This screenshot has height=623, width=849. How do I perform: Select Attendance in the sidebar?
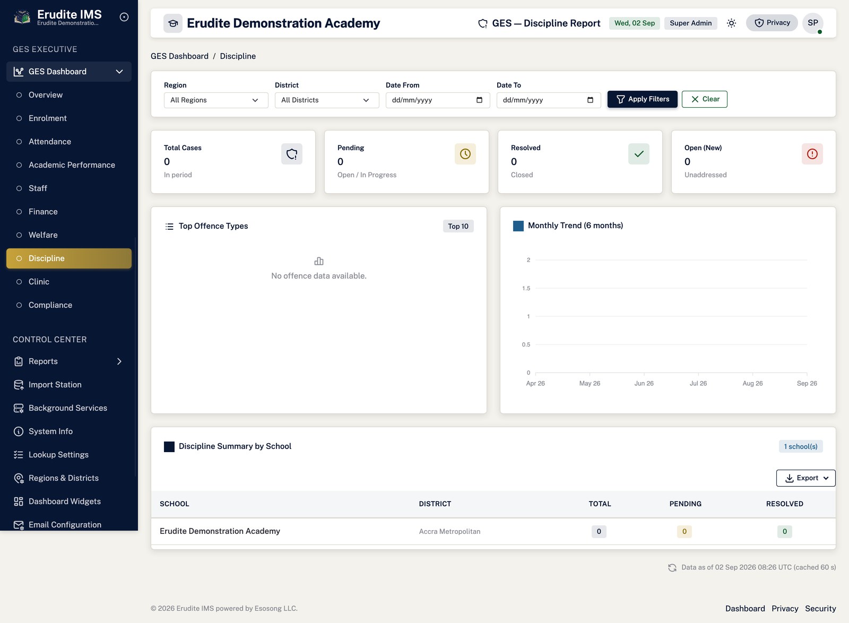(69, 142)
